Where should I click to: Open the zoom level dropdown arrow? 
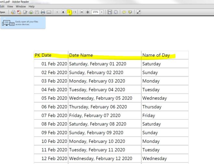pyautogui.click(x=102, y=12)
